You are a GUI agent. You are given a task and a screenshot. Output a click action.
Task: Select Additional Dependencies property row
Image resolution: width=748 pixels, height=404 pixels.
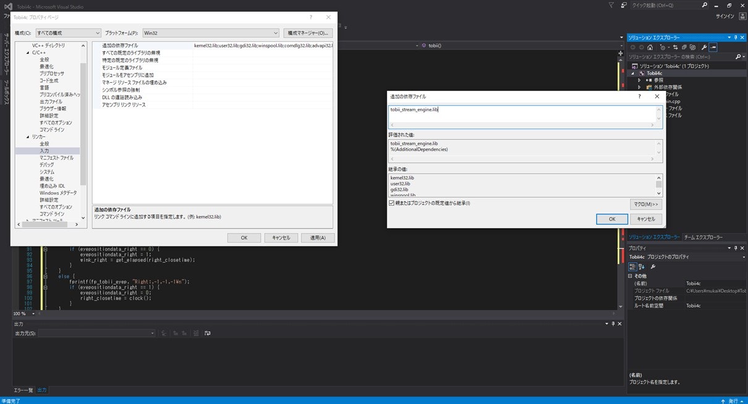pos(212,46)
